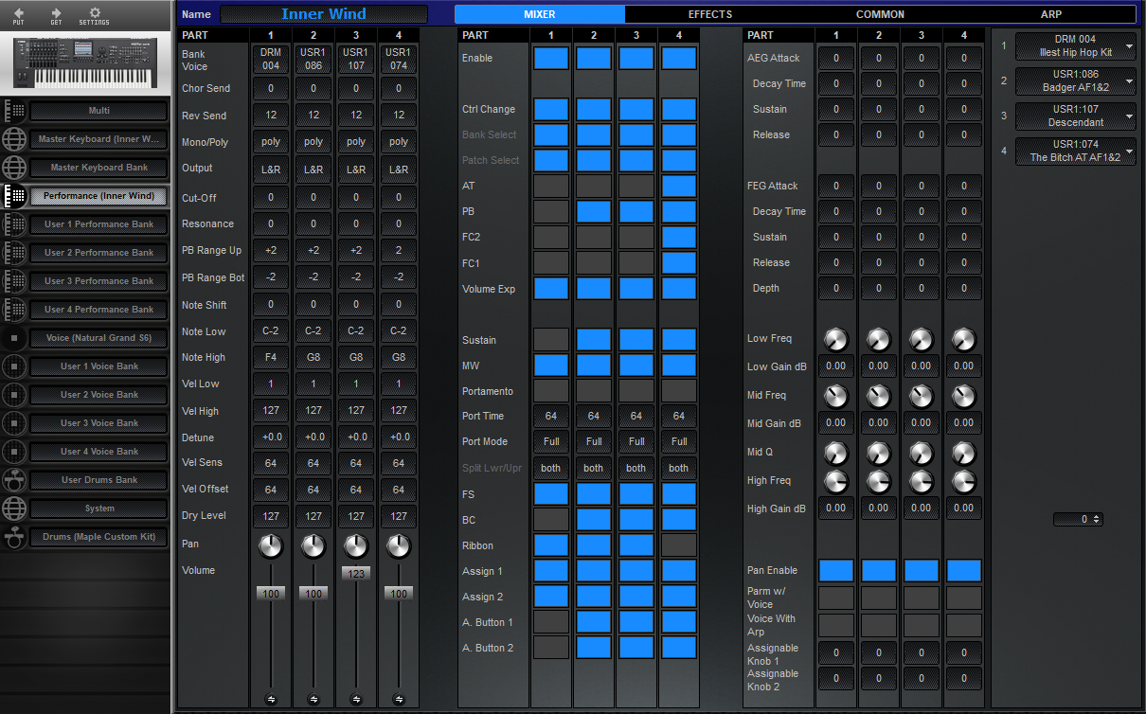Click the Performance (Inner Wind) keyboard icon
1146x714 pixels.
click(13, 196)
